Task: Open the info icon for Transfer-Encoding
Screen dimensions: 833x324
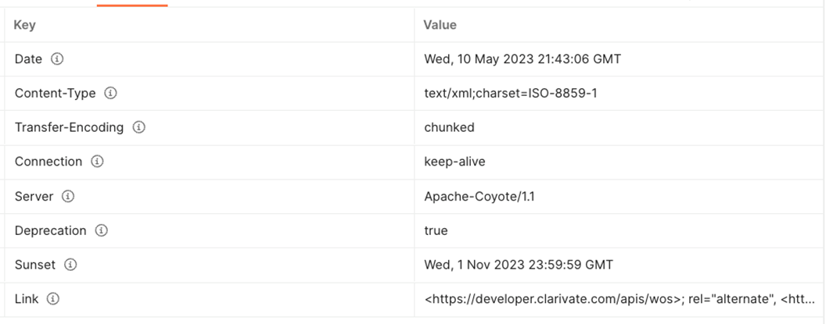Action: (x=138, y=127)
